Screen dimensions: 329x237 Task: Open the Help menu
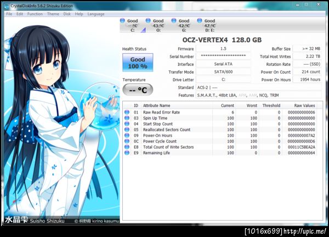click(79, 14)
